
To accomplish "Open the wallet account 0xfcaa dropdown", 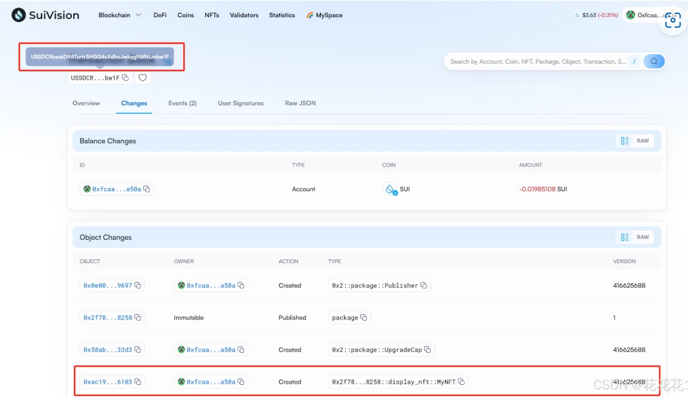I will [650, 15].
